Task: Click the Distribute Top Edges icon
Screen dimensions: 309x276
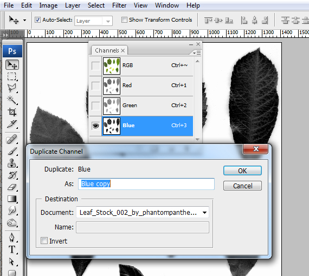Action: click(285, 20)
